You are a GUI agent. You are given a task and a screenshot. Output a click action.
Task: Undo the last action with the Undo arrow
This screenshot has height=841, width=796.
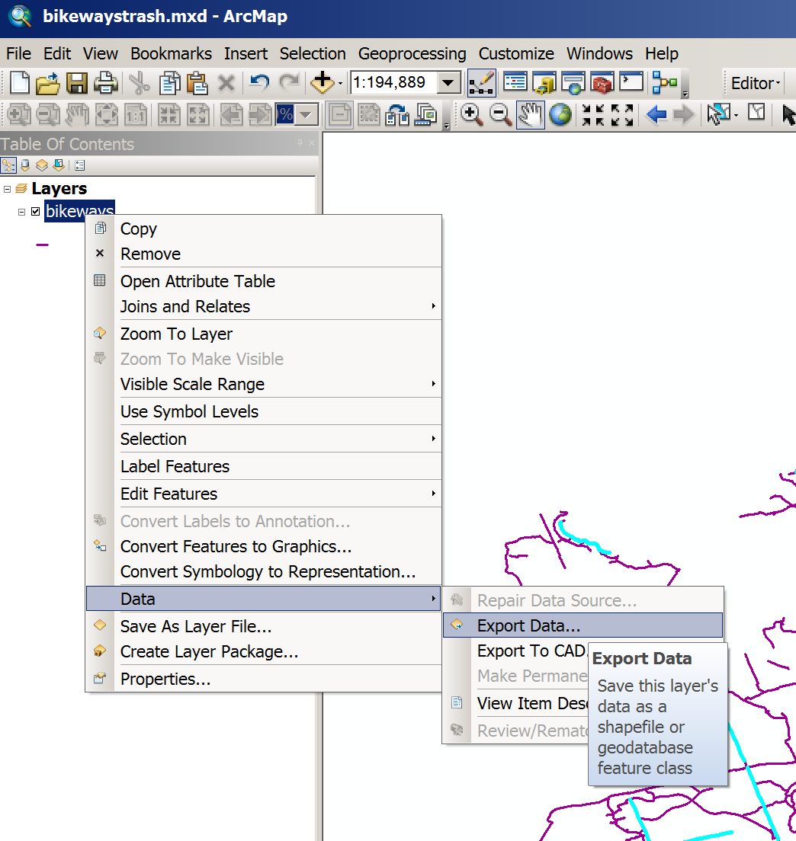[259, 82]
